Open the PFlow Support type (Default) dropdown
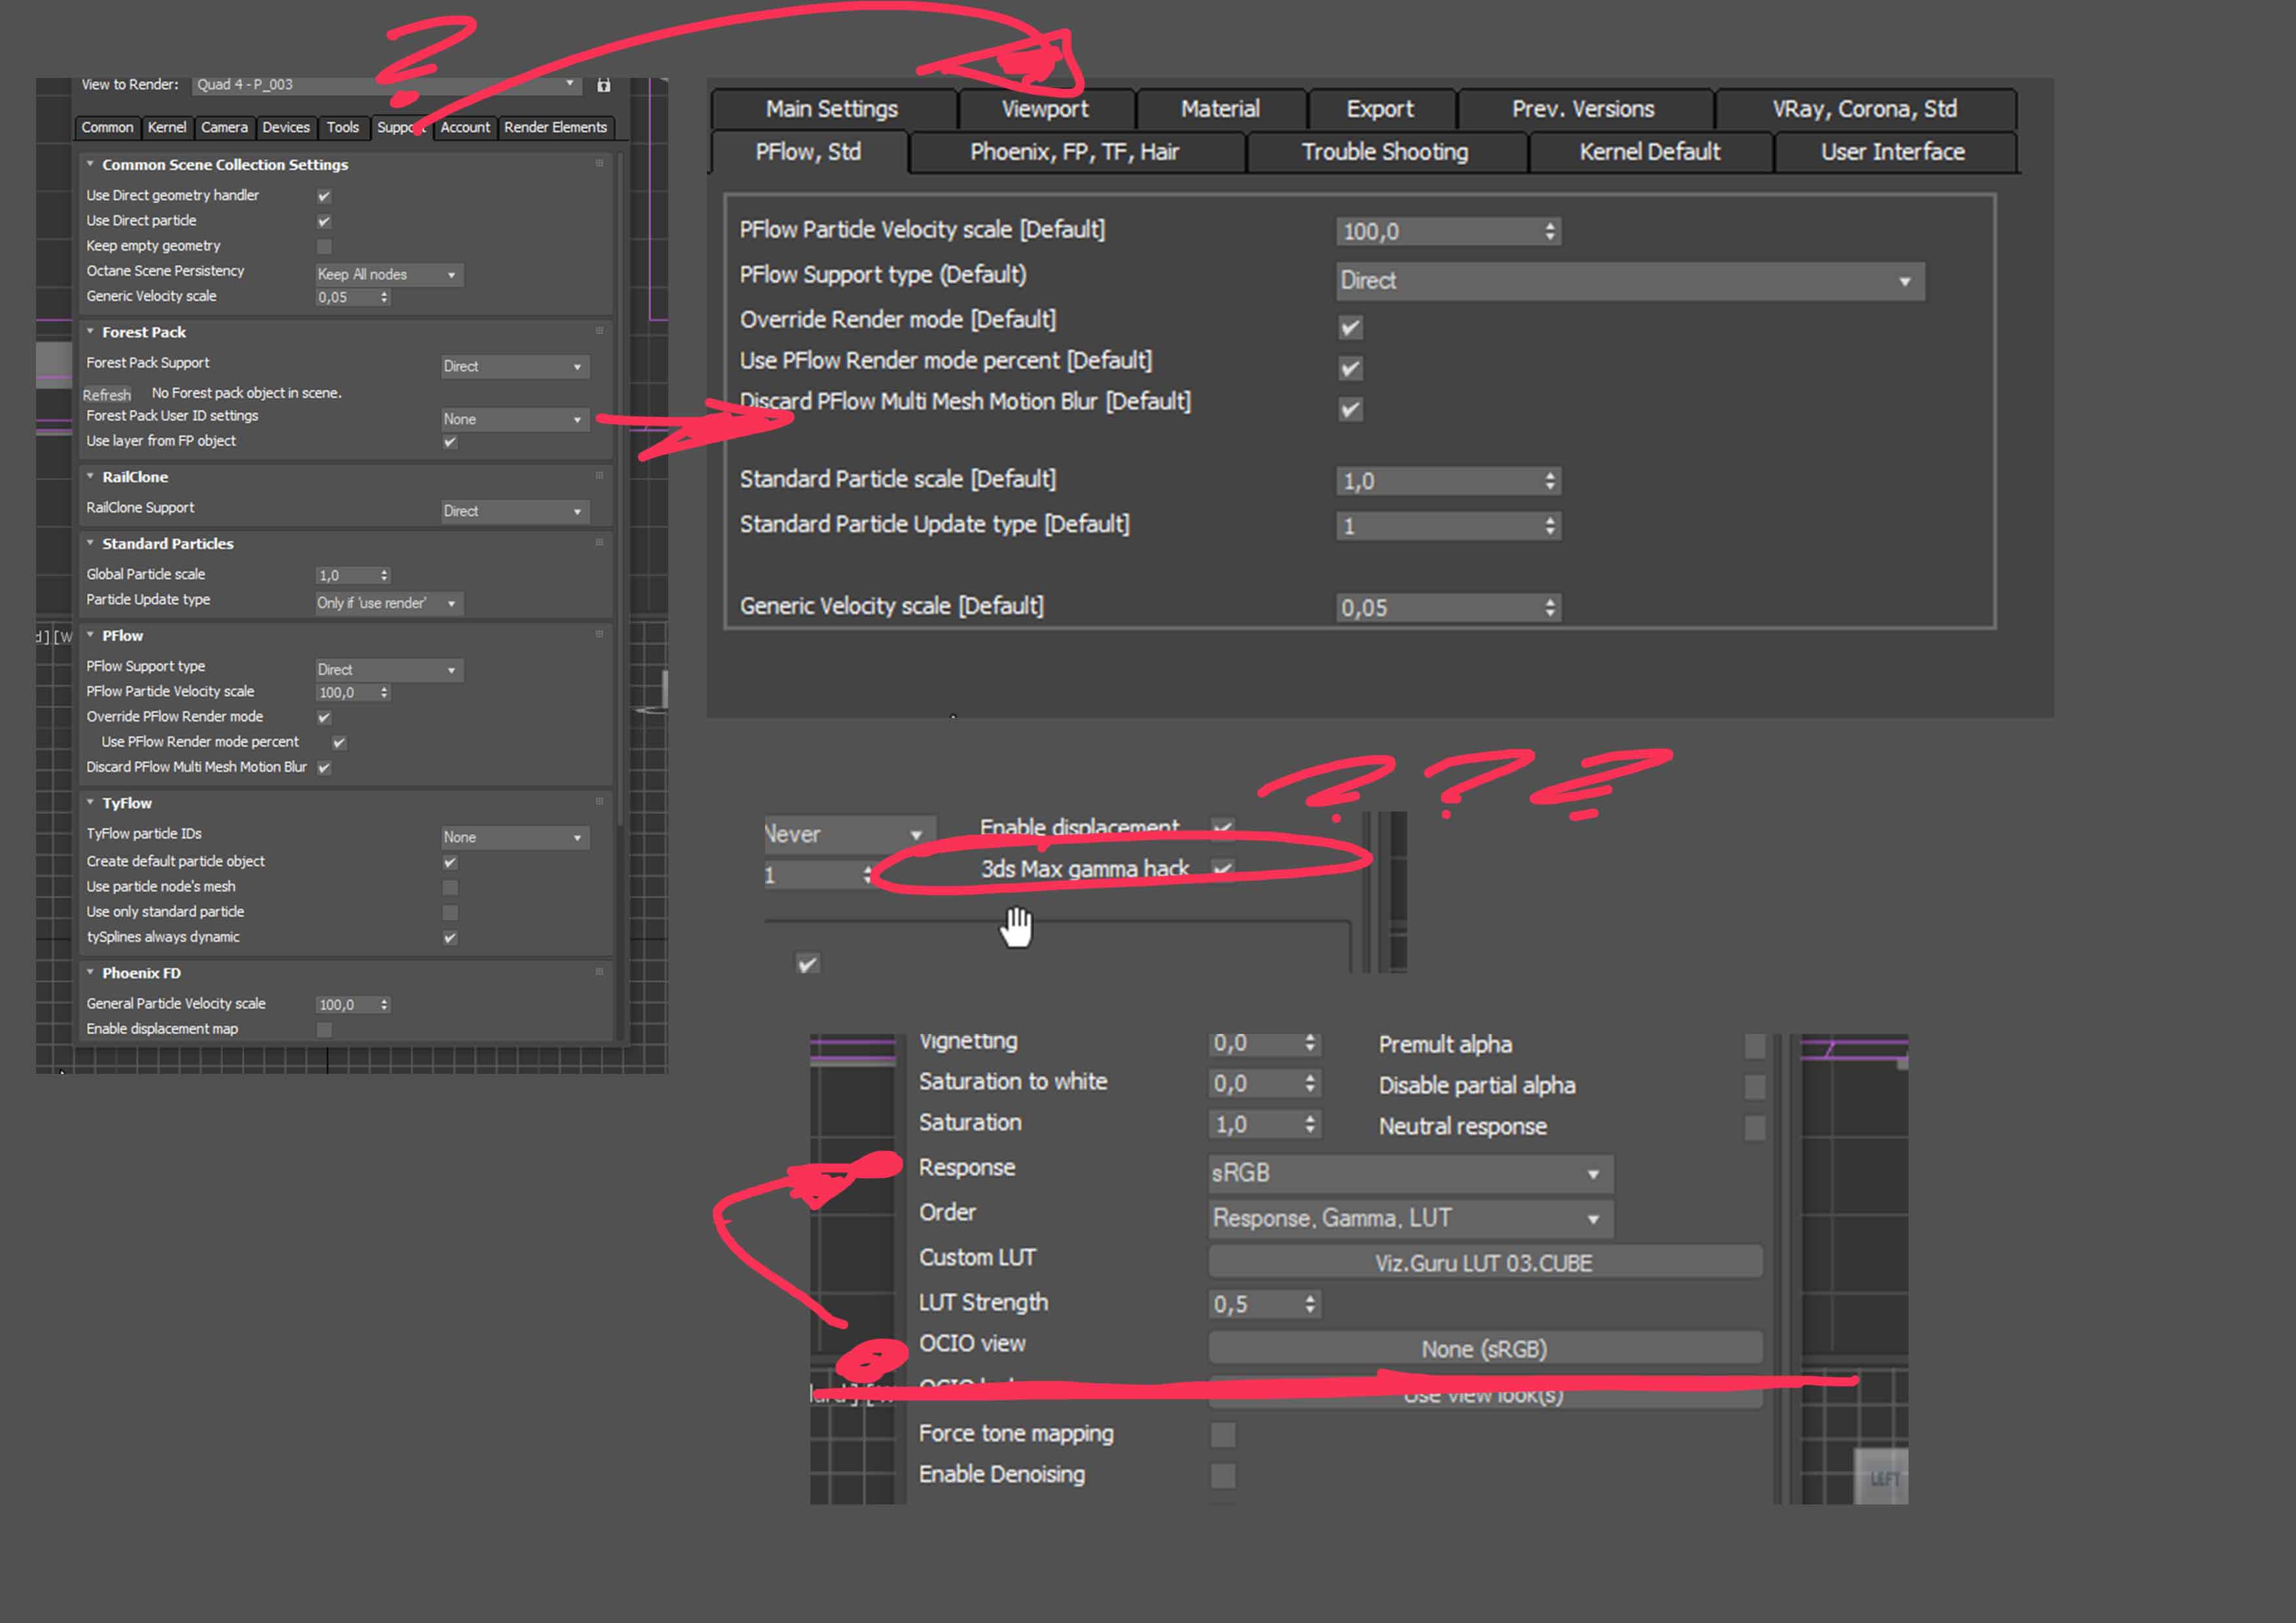2296x1623 pixels. coord(1629,282)
